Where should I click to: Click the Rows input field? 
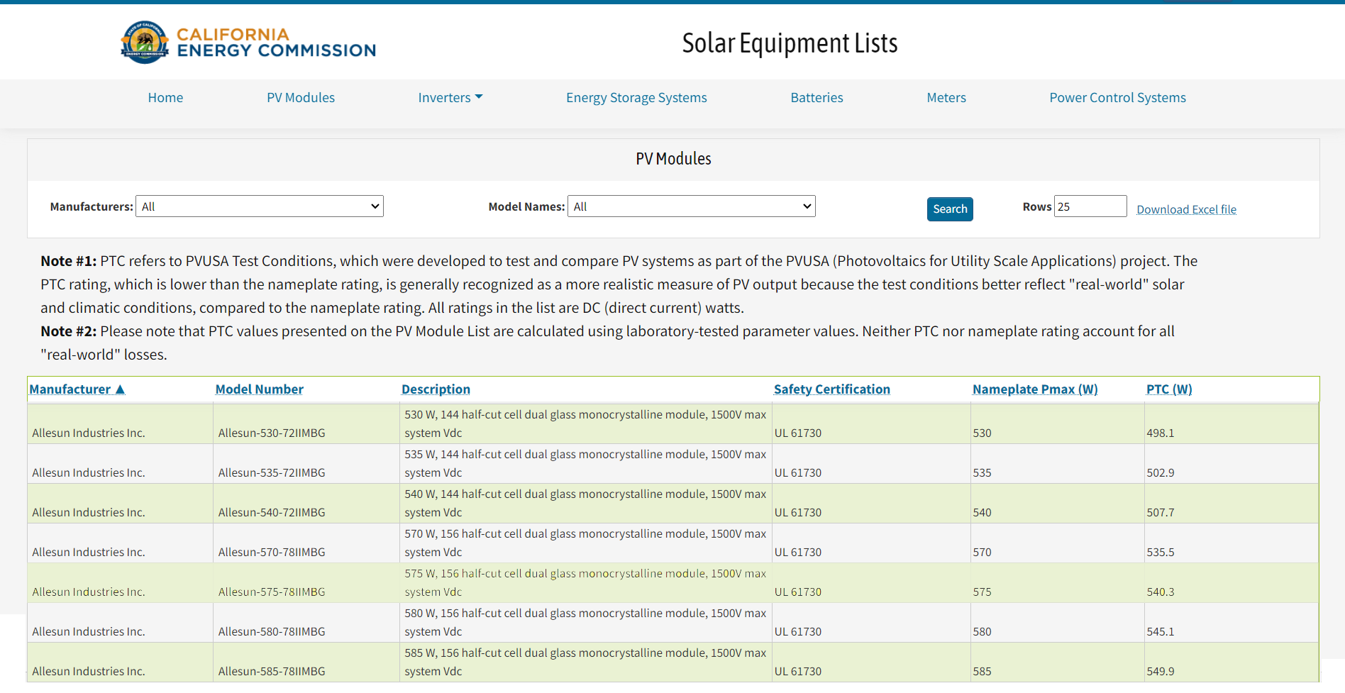1090,206
